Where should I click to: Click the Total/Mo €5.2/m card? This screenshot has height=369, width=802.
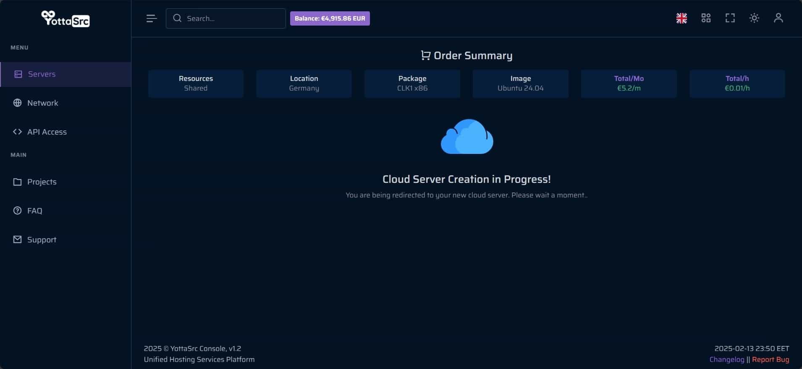629,83
